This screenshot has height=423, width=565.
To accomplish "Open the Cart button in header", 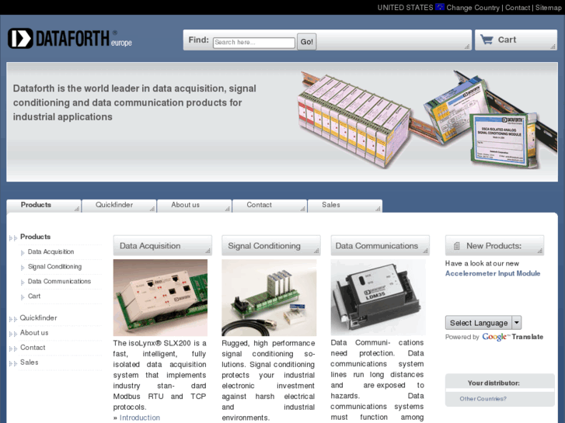I will coord(516,40).
